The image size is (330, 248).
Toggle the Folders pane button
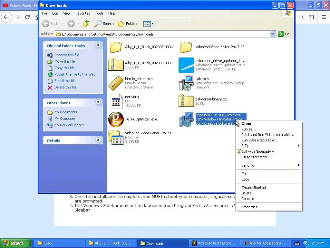click(128, 24)
